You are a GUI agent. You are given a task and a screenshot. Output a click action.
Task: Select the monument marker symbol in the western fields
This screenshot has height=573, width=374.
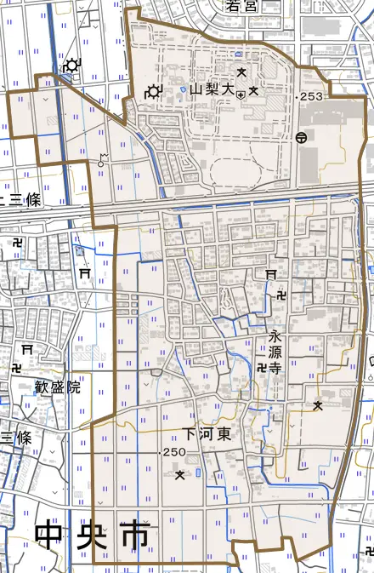pos(103,160)
